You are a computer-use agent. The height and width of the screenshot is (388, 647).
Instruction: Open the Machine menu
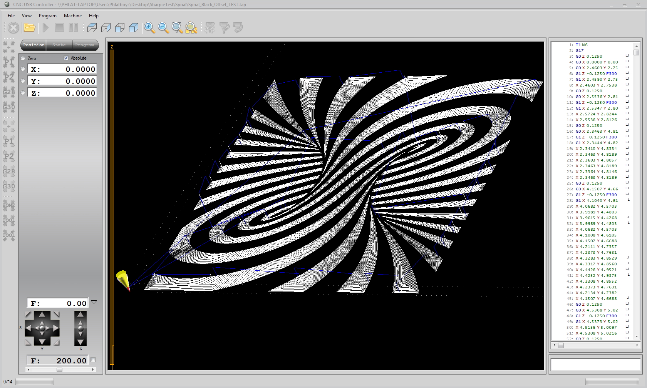pos(72,16)
